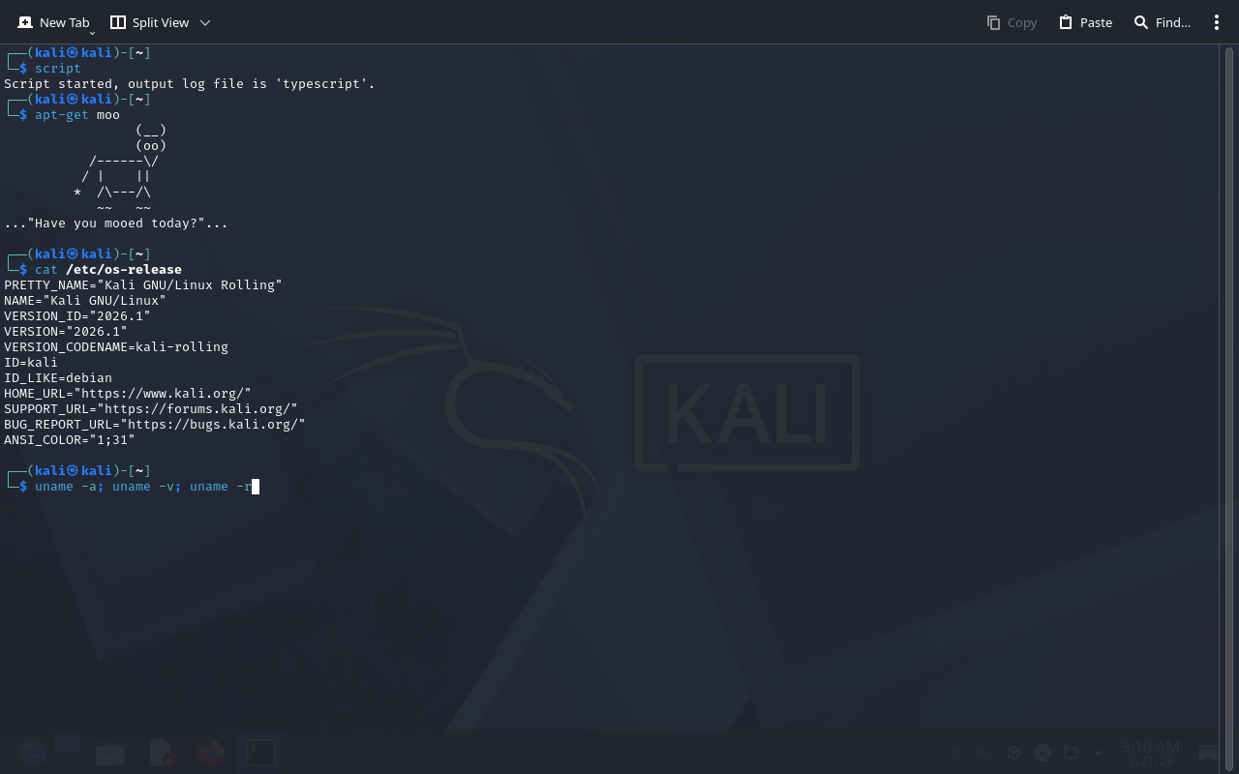1239x774 pixels.
Task: Click the Copy toolbar button
Action: coord(1012,22)
